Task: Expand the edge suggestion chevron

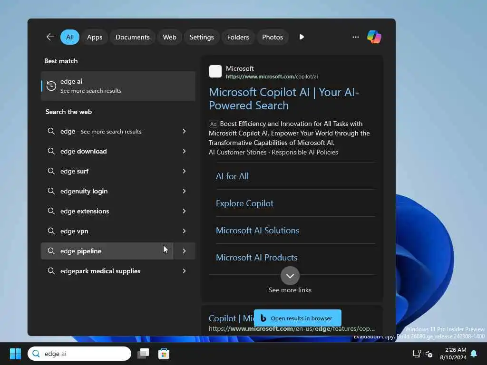Action: tap(184, 131)
